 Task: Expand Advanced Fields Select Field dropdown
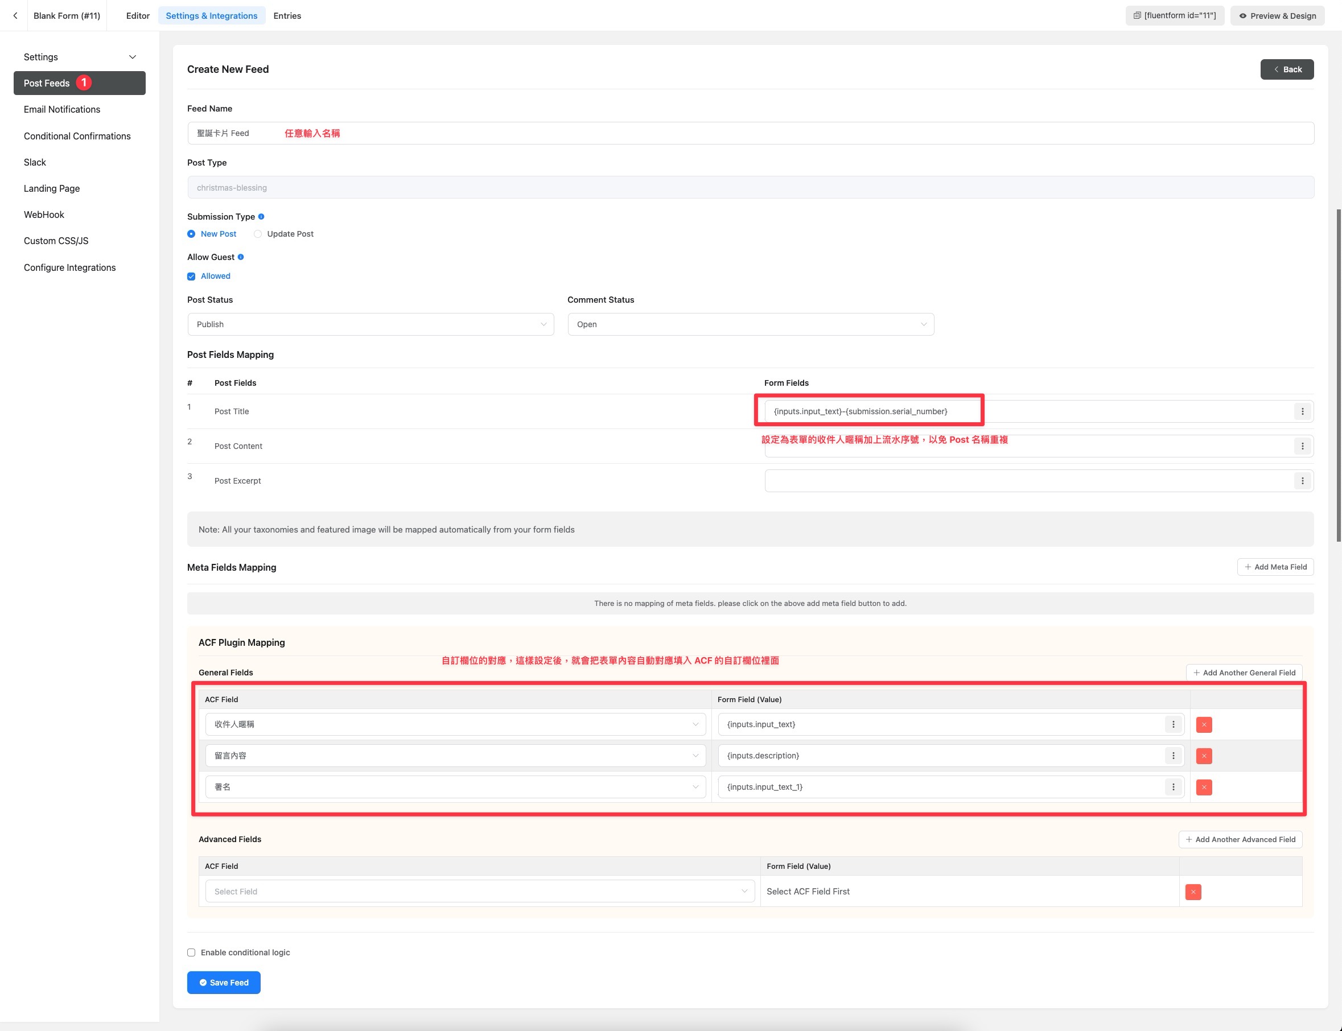coord(479,891)
